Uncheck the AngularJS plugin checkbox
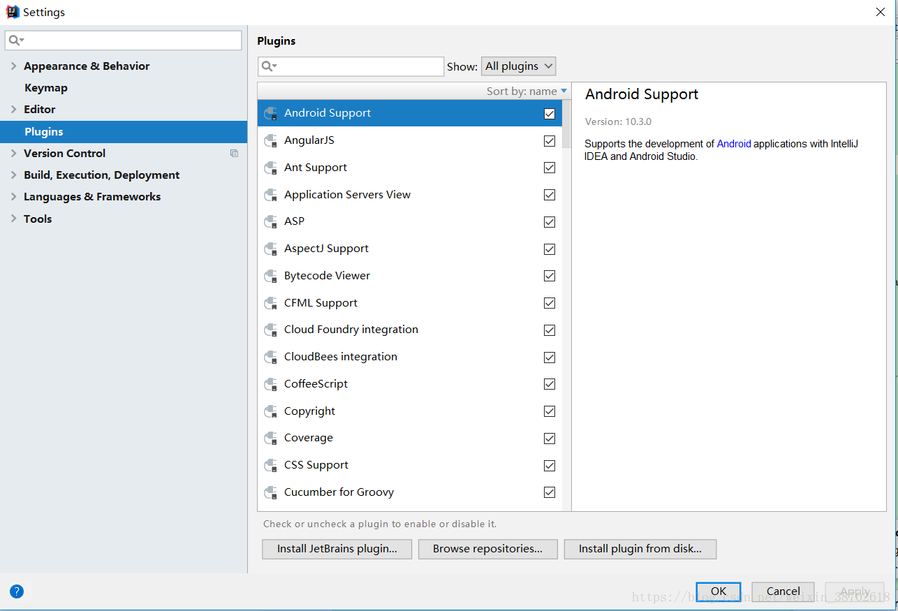This screenshot has width=898, height=611. coord(550,141)
